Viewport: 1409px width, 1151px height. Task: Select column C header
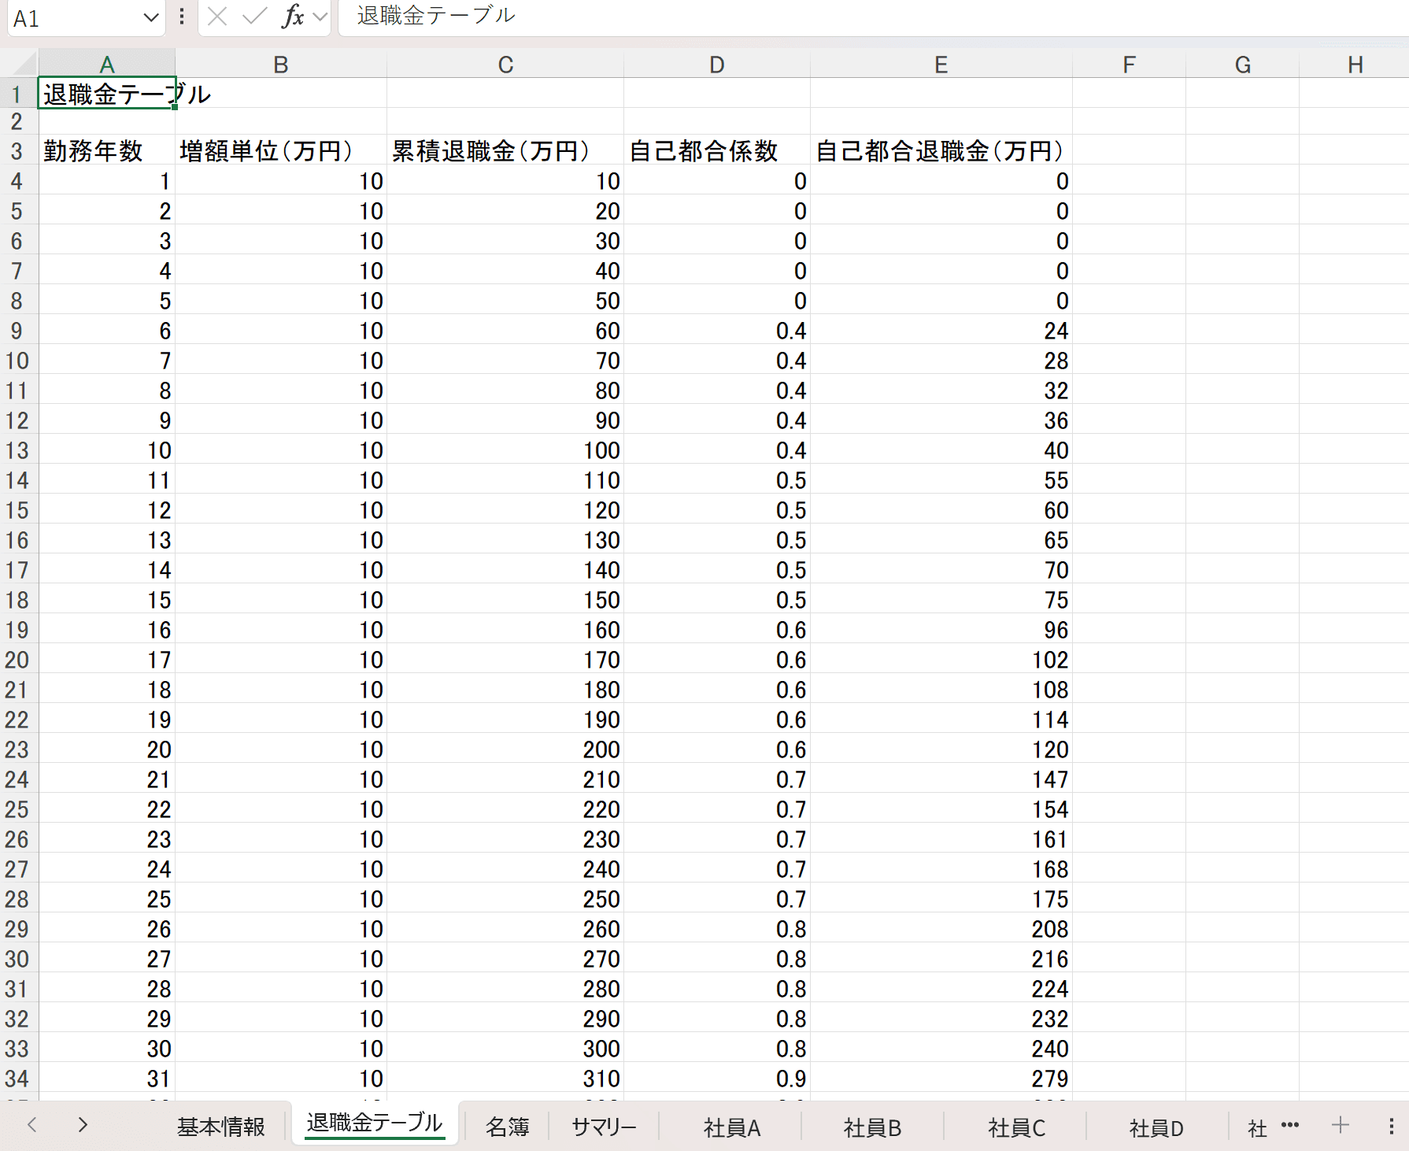coord(505,64)
